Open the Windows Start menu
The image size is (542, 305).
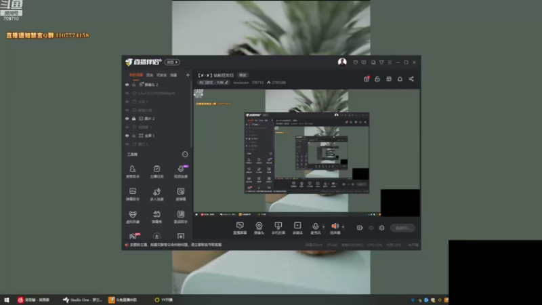click(7, 300)
